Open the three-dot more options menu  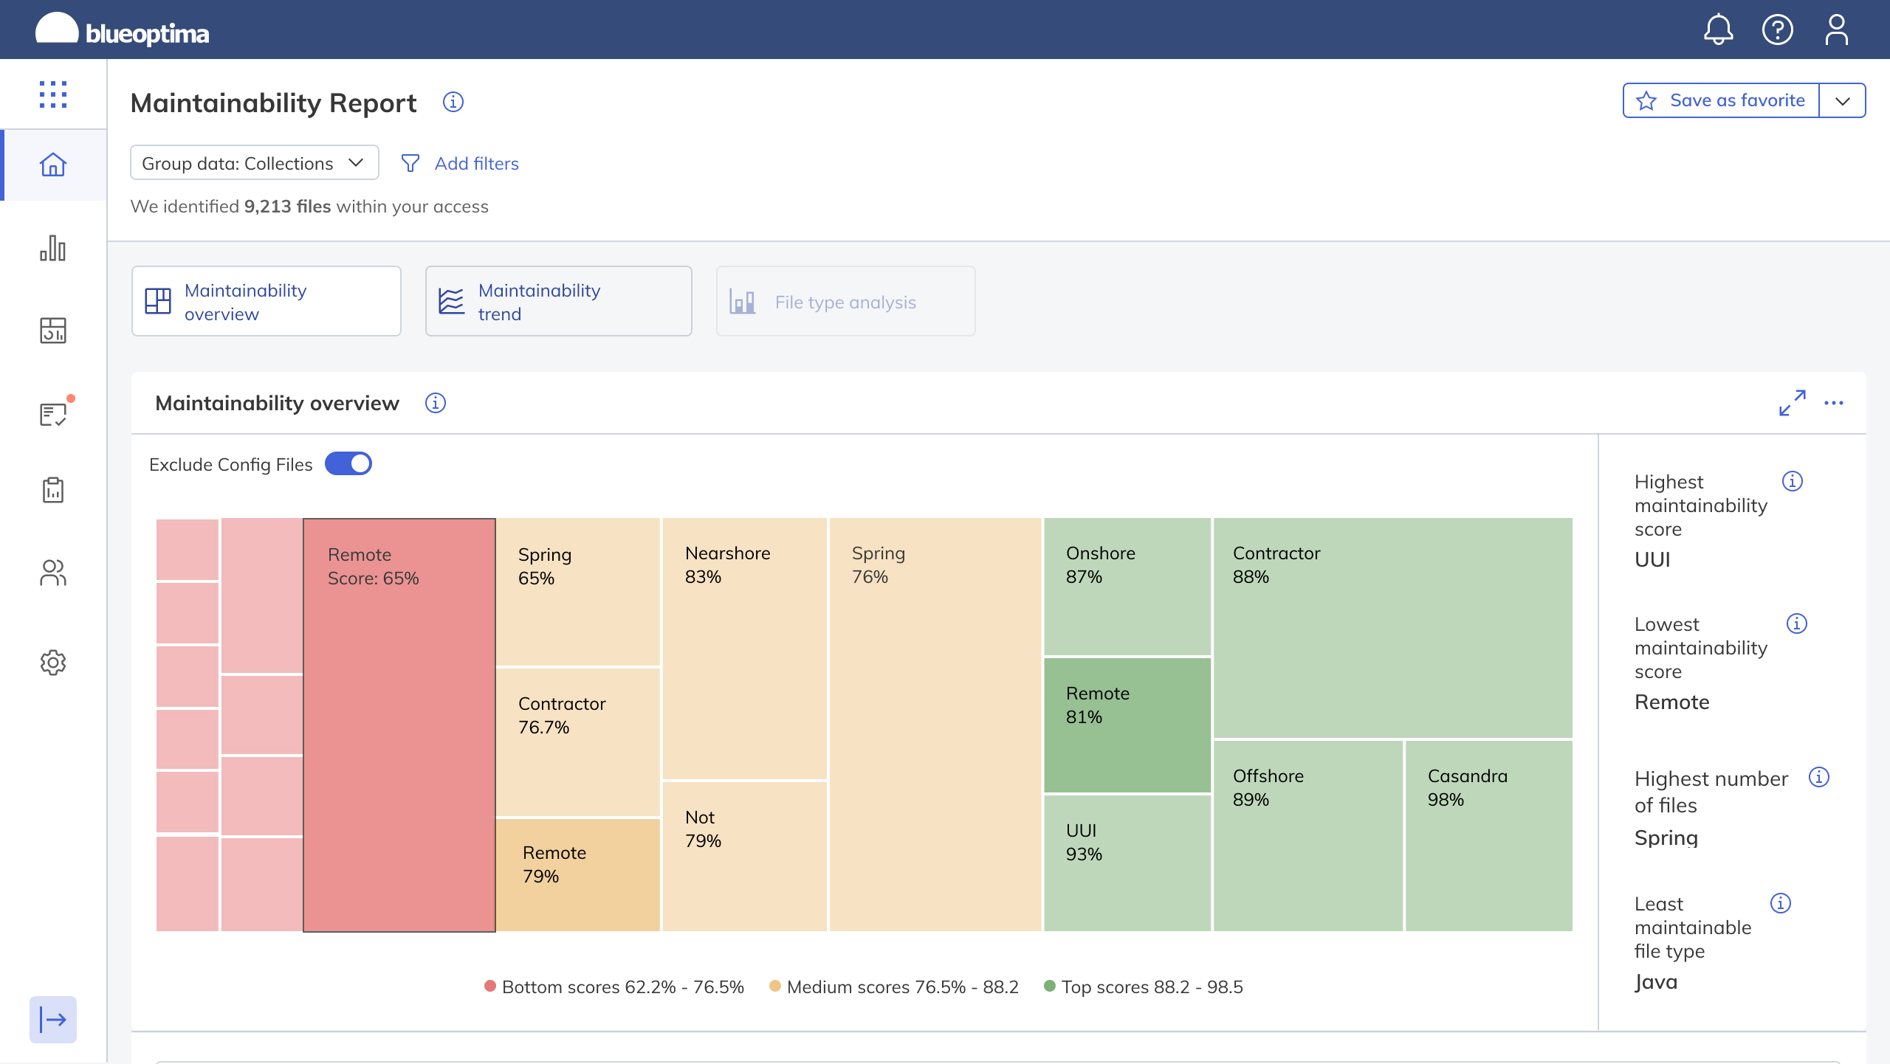tap(1834, 403)
